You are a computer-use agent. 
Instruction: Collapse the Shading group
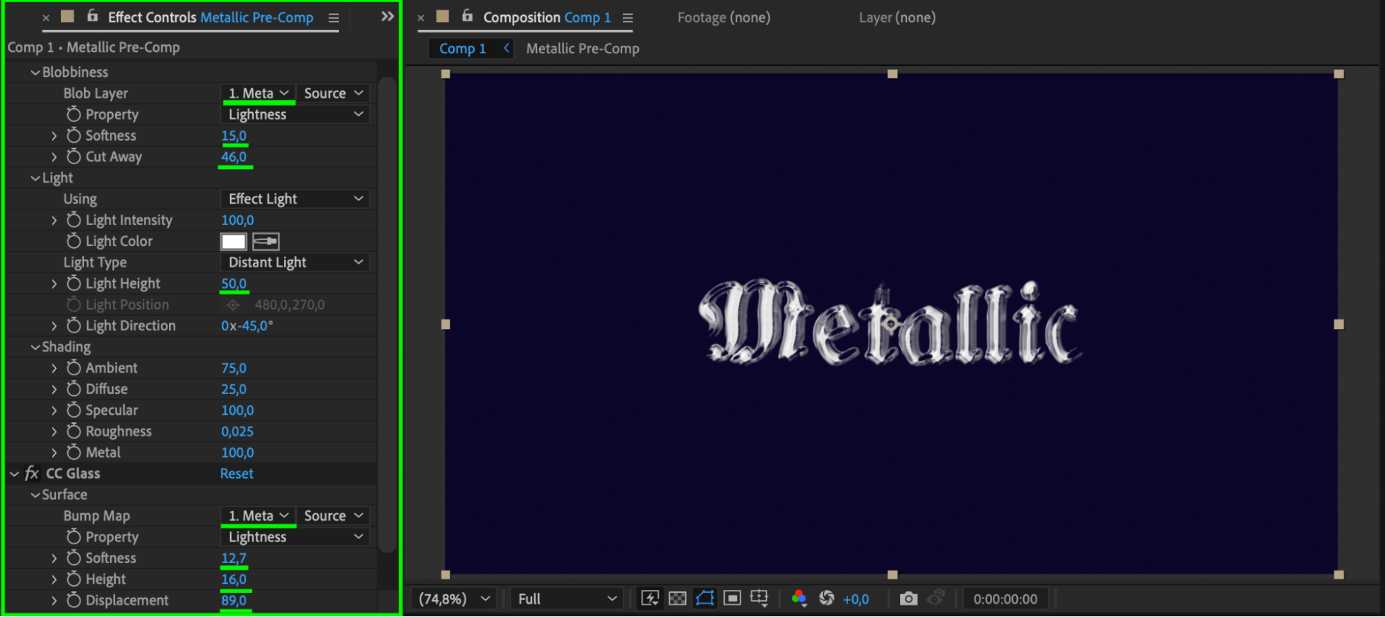[x=35, y=347]
